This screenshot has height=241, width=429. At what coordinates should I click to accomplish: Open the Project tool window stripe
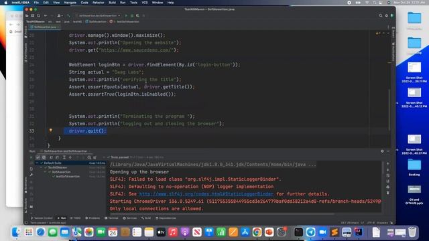[26, 32]
